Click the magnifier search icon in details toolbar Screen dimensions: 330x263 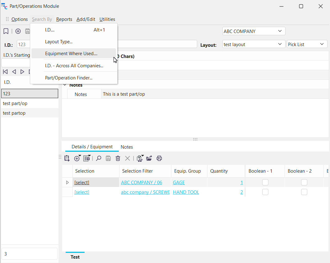click(98, 158)
